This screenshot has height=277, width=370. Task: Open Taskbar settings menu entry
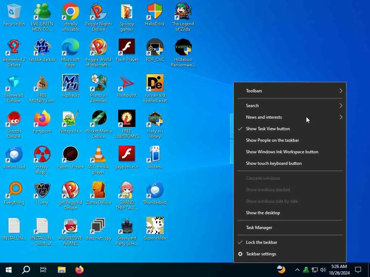290,254
